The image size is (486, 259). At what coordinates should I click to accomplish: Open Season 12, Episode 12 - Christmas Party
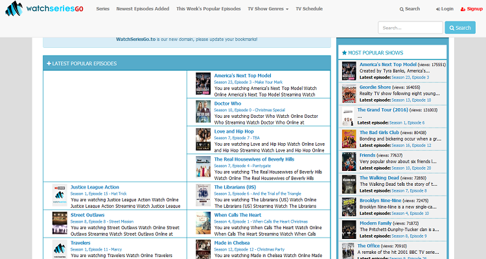point(249,249)
